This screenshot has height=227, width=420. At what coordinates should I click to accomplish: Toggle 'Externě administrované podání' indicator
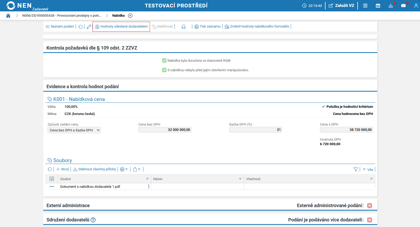pos(370,206)
